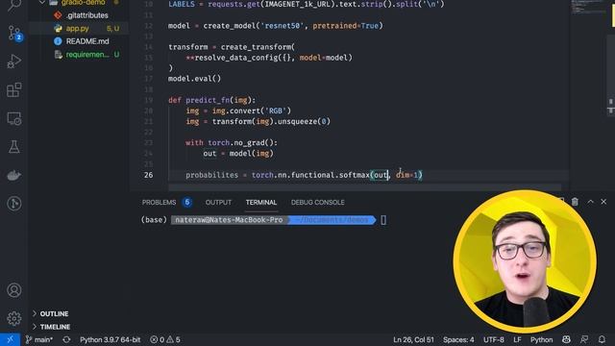Open the Extensions view

(x=14, y=89)
